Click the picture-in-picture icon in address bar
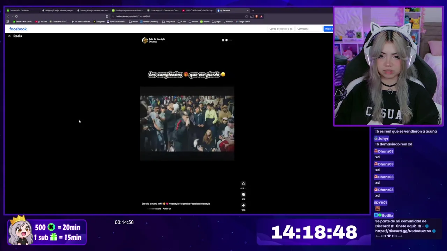447x251 pixels. tap(247, 16)
